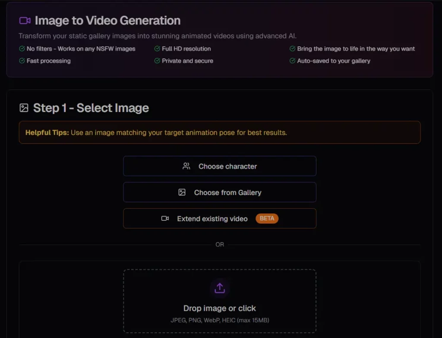Click the 'Drop image or click' label
The image size is (442, 338).
(x=220, y=308)
